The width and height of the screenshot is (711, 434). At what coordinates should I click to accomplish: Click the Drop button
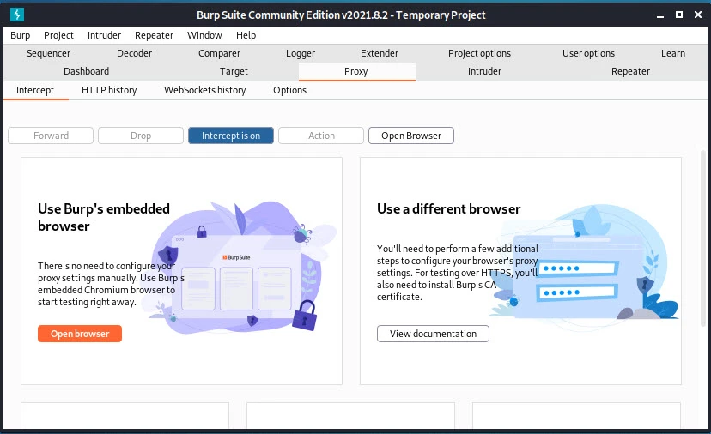pyautogui.click(x=141, y=136)
